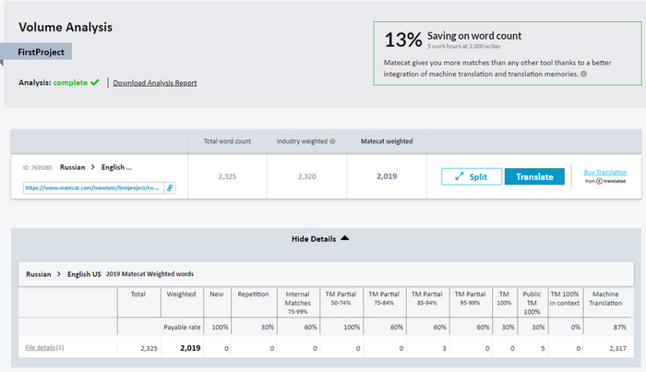Click the copy link icon beside job URL
This screenshot has height=372, width=646.
pos(170,187)
